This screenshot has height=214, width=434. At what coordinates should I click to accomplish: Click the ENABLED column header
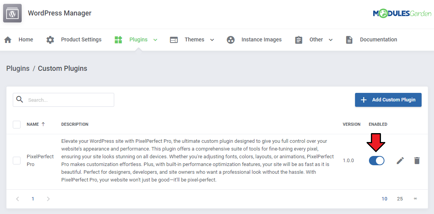pyautogui.click(x=378, y=125)
